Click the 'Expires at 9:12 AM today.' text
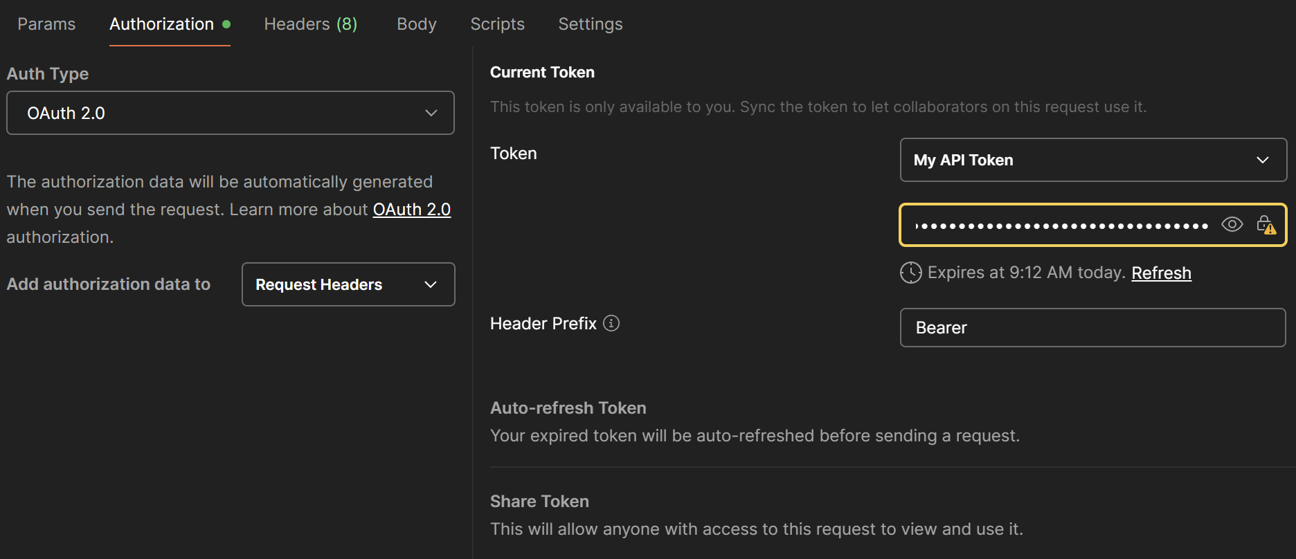Viewport: 1296px width, 559px height. 1027,273
